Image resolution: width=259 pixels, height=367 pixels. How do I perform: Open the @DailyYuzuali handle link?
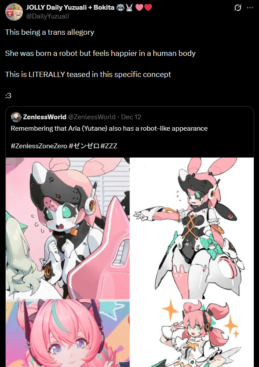pos(47,16)
